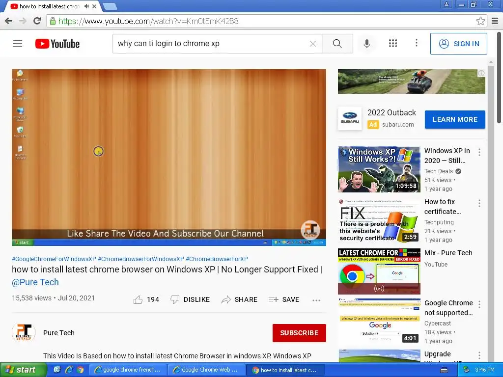Image resolution: width=503 pixels, height=377 pixels.
Task: Open more actions ellipsis under video
Action: click(316, 300)
